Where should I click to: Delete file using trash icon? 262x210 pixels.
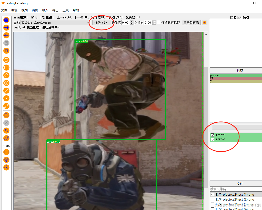point(6,51)
